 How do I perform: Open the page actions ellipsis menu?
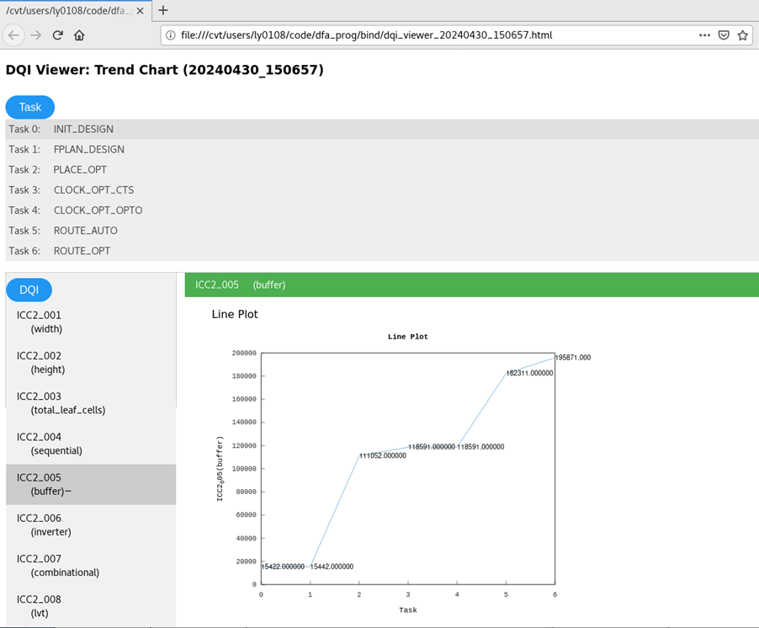(x=704, y=35)
